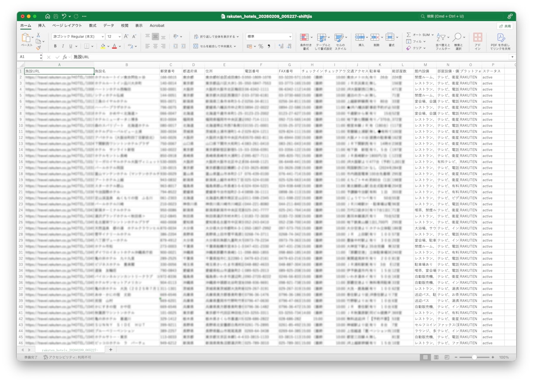This screenshot has height=383, width=533.
Task: Open conditional formatting (条件付き書式)
Action: point(305,42)
